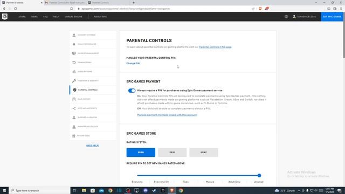Screen dimensions: 345x194
Task: Show hidden system tray icons
Action: (x=299, y=190)
